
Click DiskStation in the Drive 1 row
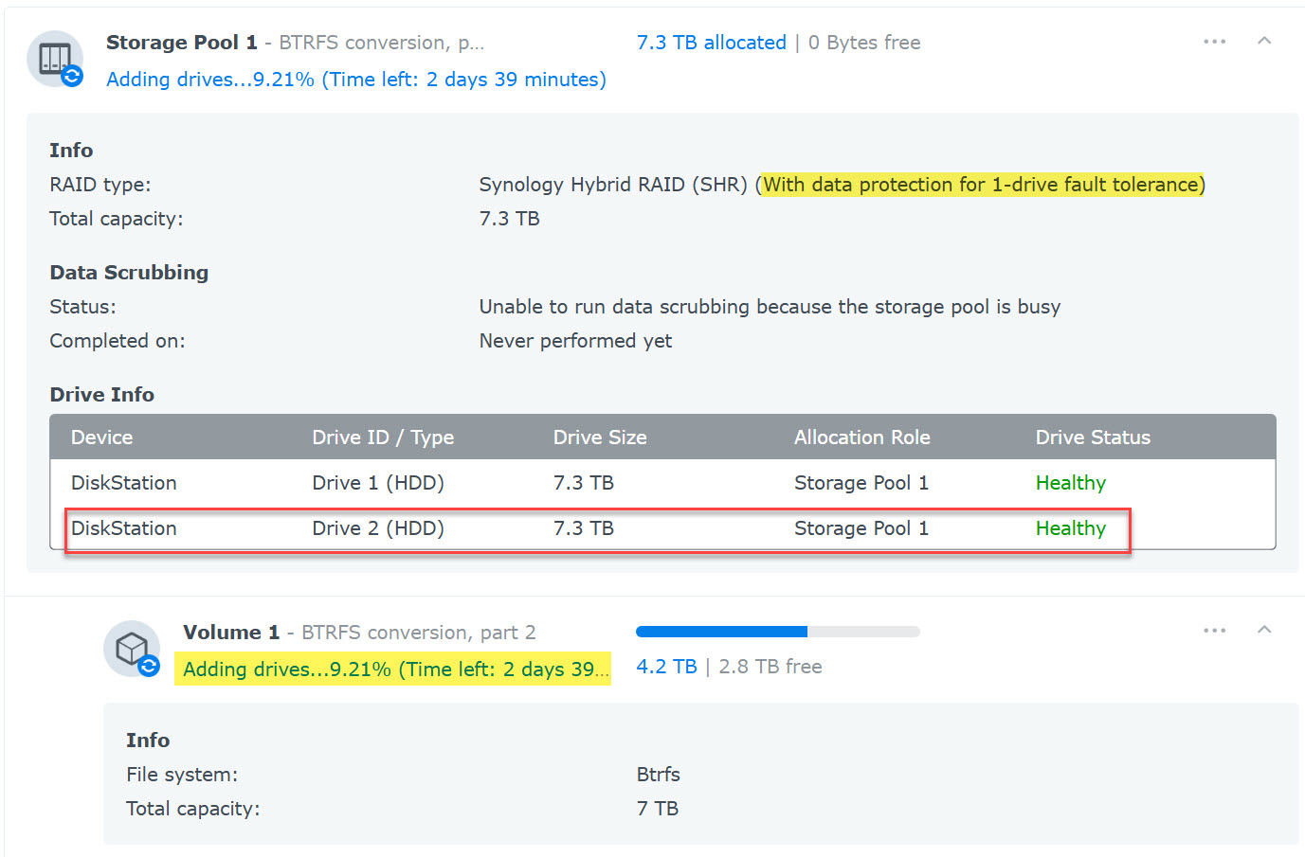[124, 483]
